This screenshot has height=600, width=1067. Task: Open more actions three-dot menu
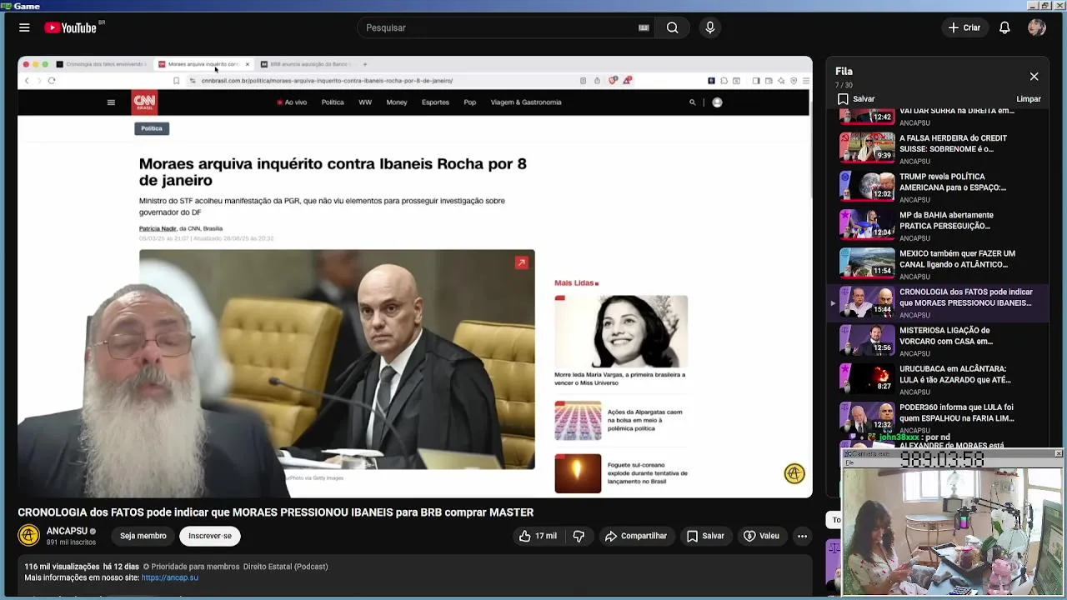[x=802, y=536]
